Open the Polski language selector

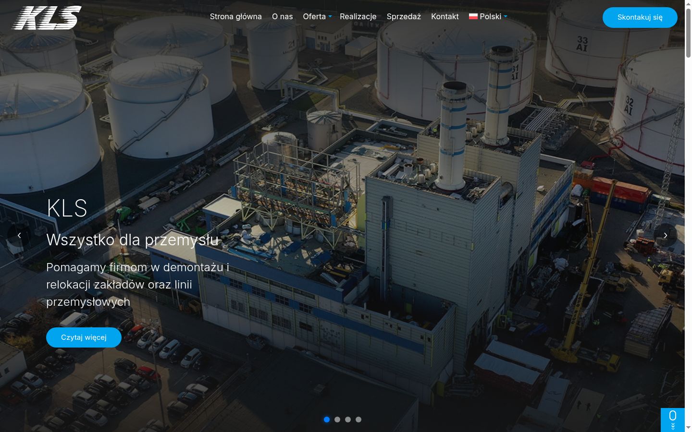[488, 16]
